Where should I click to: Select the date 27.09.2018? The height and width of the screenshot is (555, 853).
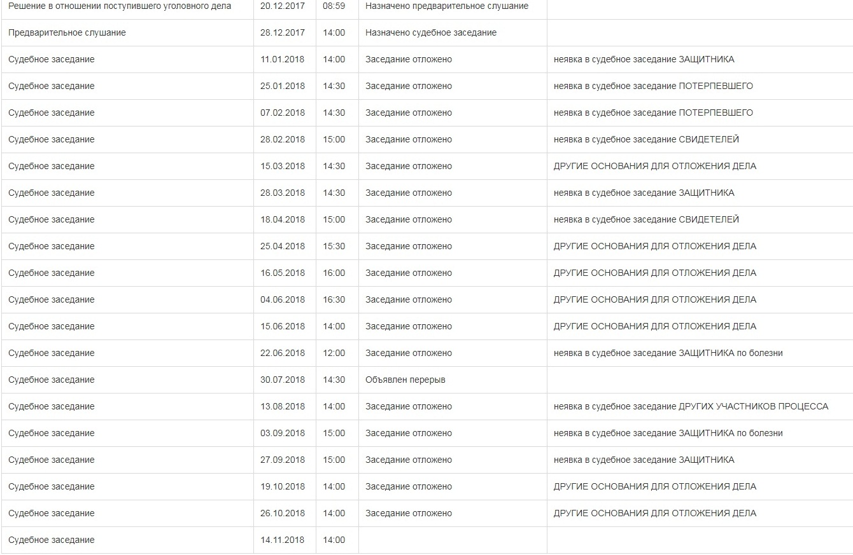(x=283, y=460)
